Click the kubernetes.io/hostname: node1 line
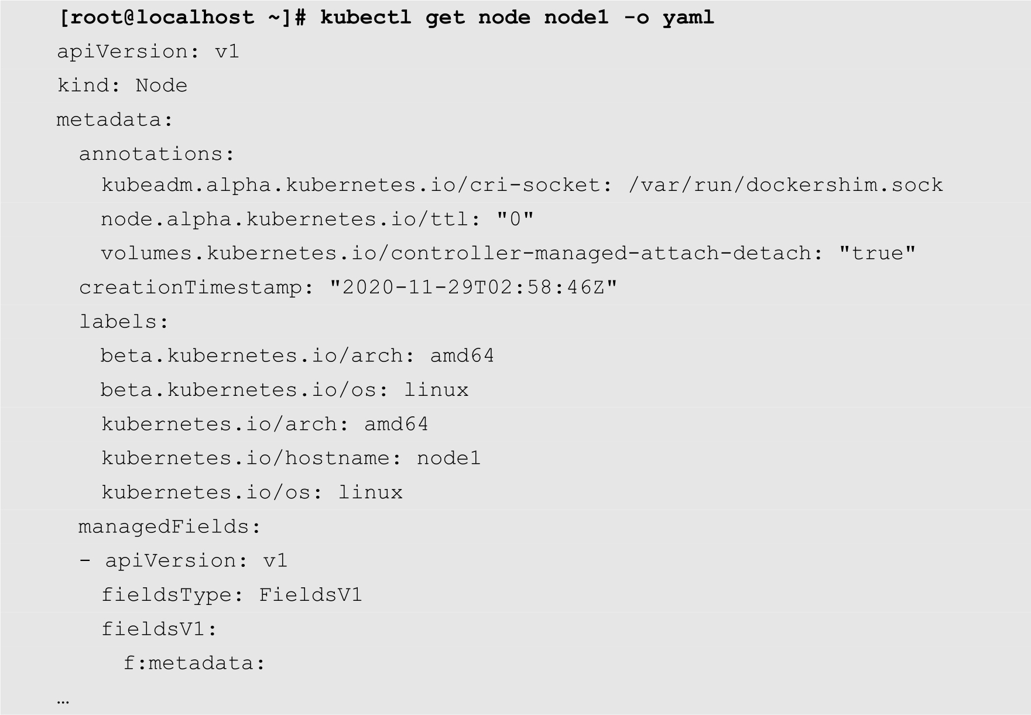Viewport: 1031px width, 715px height. coord(291,457)
